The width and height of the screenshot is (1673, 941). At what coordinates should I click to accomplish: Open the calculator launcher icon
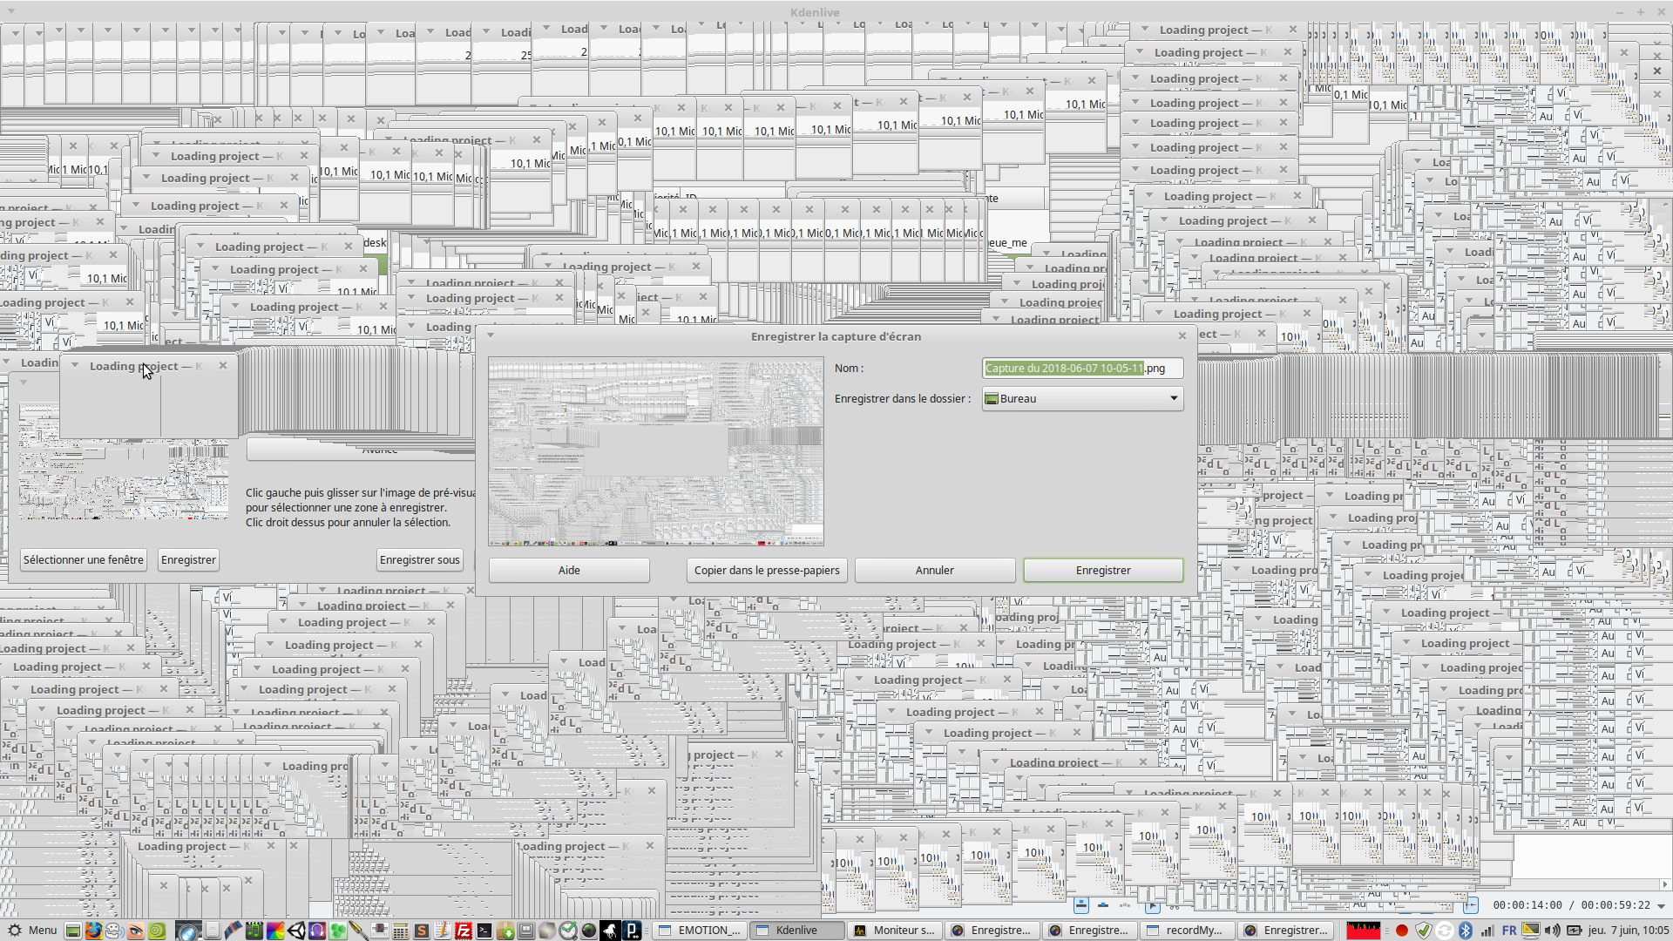pyautogui.click(x=400, y=931)
